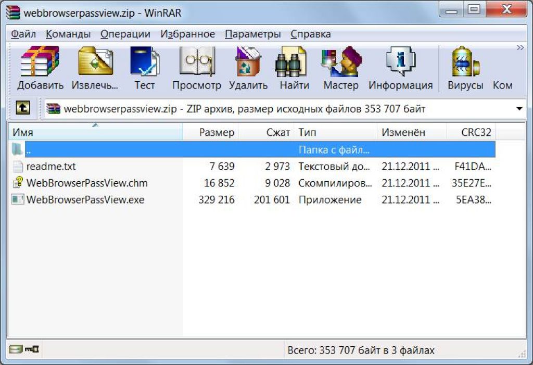
Task: Click the key password icon in status bar
Action: click(32, 349)
